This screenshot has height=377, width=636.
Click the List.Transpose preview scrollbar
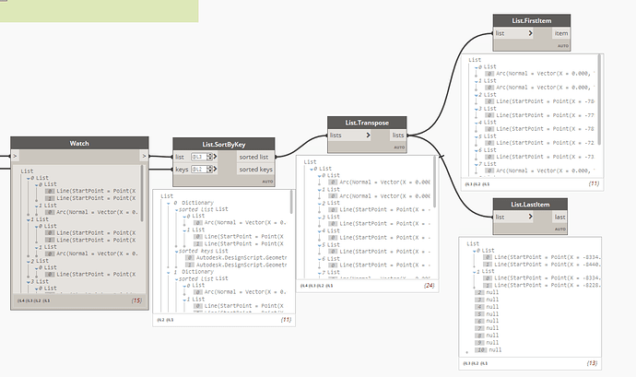(x=434, y=181)
